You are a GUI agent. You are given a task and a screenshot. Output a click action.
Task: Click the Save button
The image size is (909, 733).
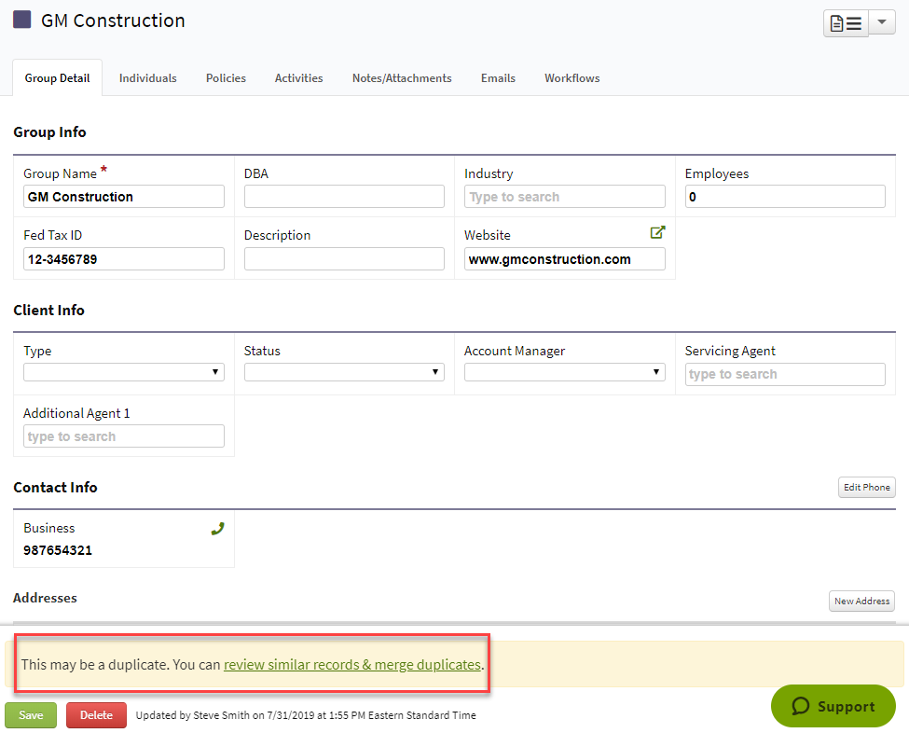[x=31, y=715]
